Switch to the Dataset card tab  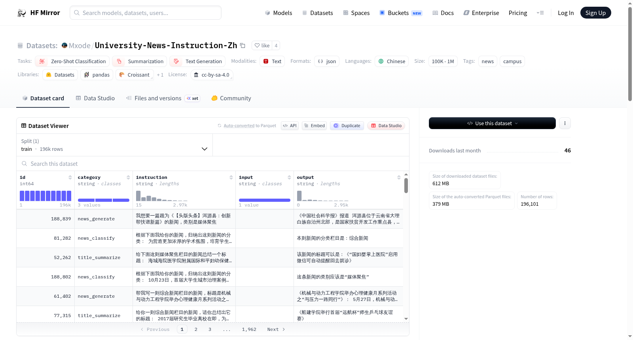click(43, 98)
